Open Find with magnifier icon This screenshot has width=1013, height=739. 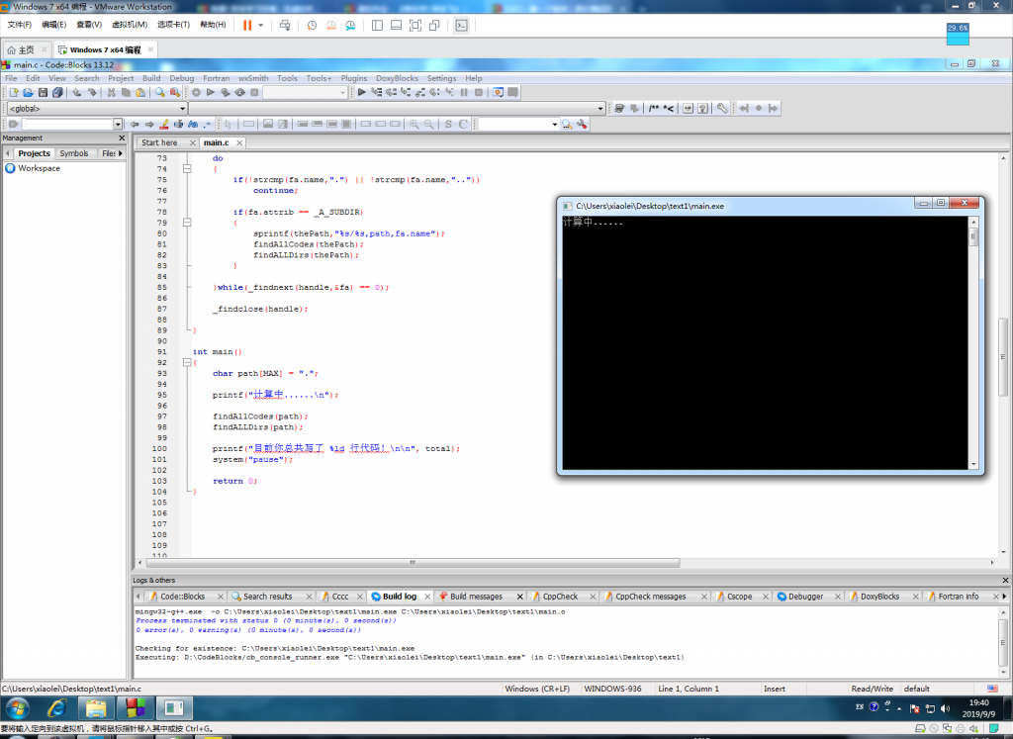[x=159, y=92]
